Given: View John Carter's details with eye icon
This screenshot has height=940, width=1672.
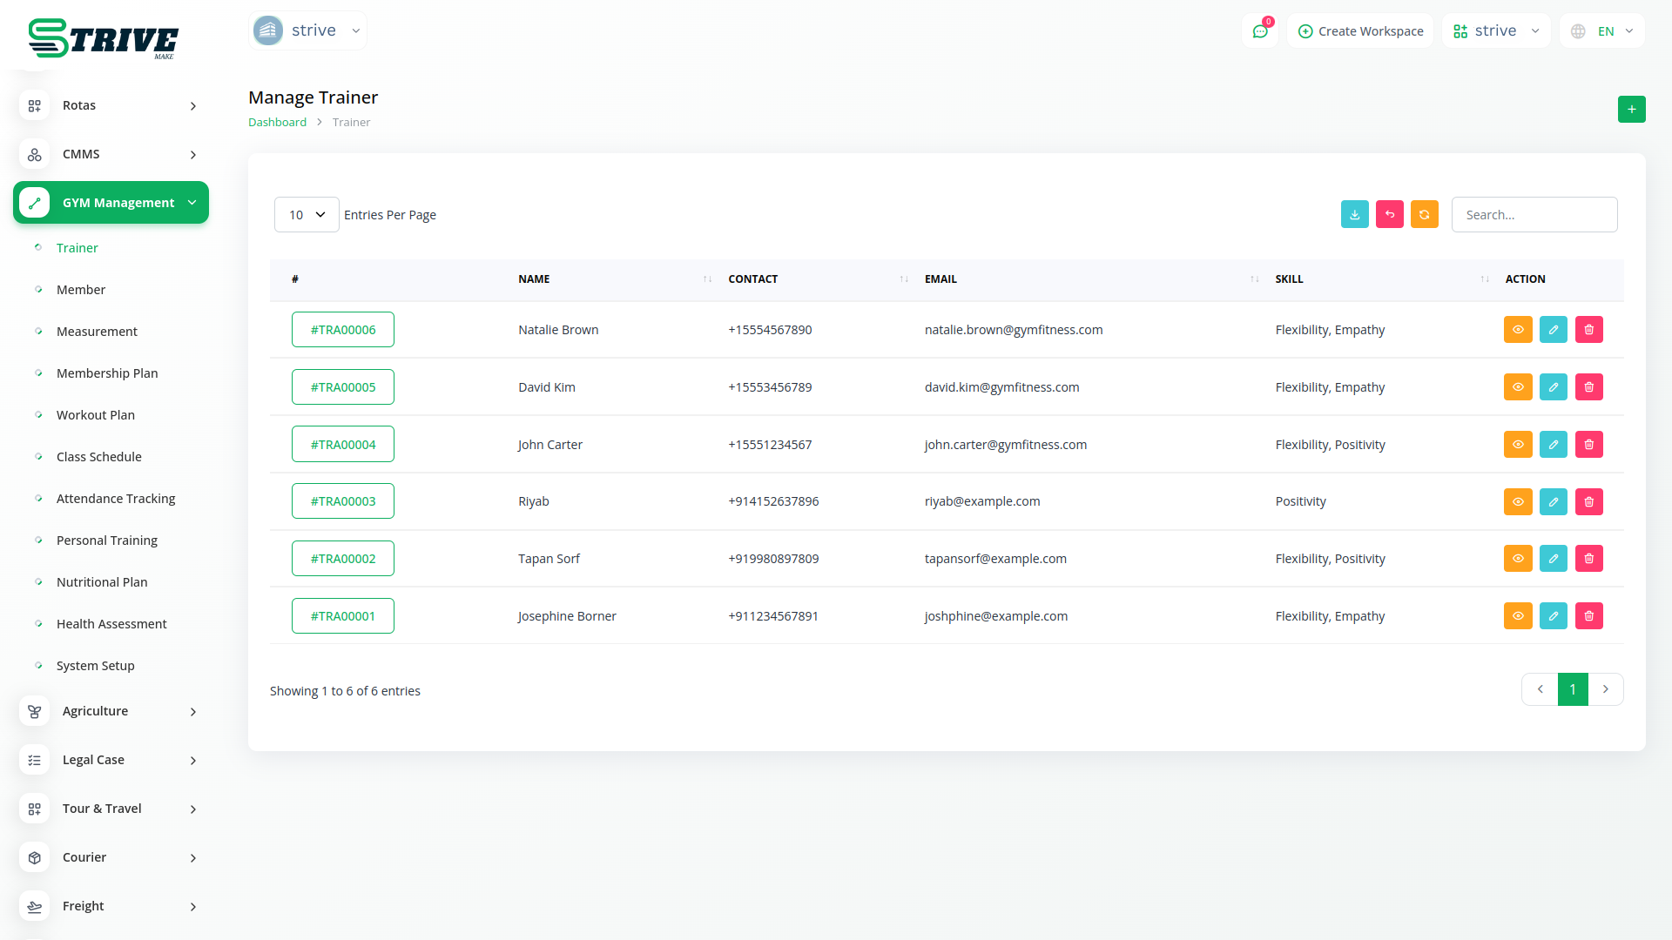Looking at the screenshot, I should (1517, 445).
